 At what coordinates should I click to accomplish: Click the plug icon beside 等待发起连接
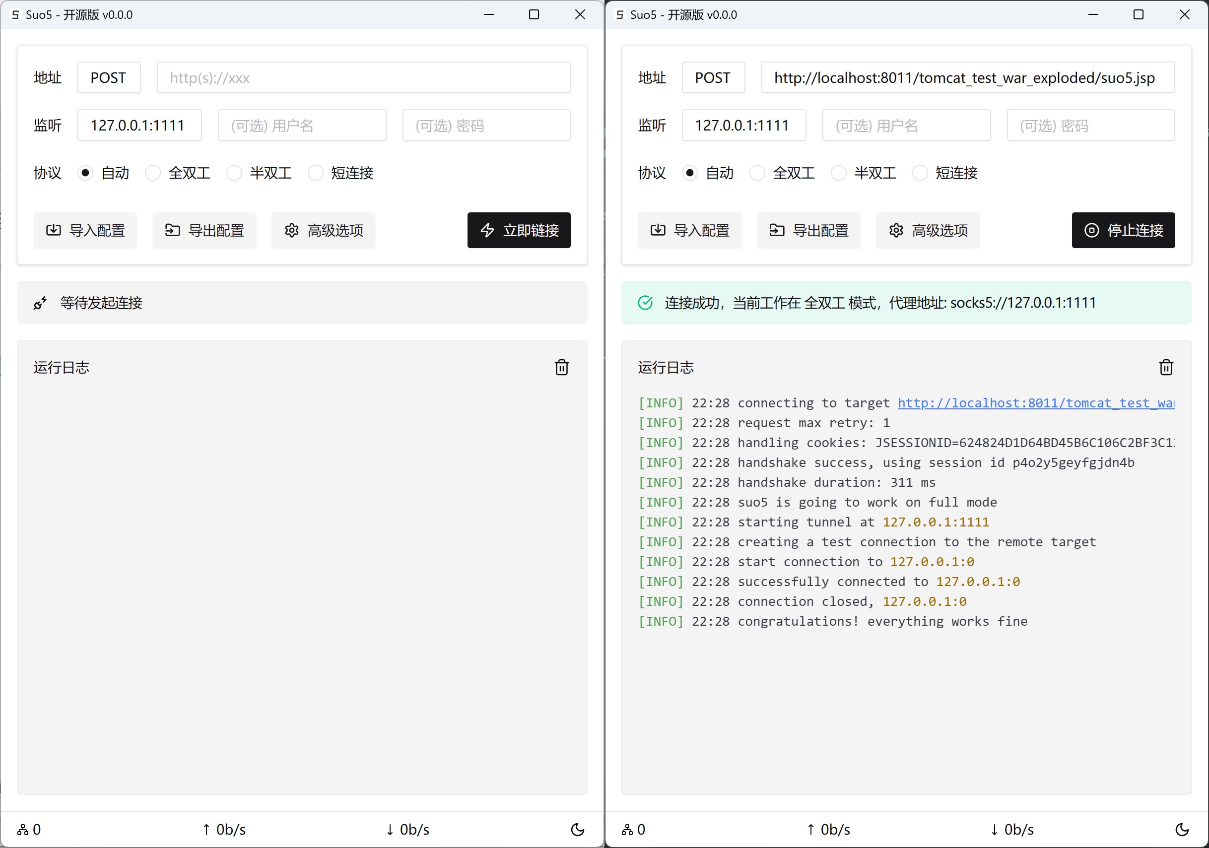(40, 303)
